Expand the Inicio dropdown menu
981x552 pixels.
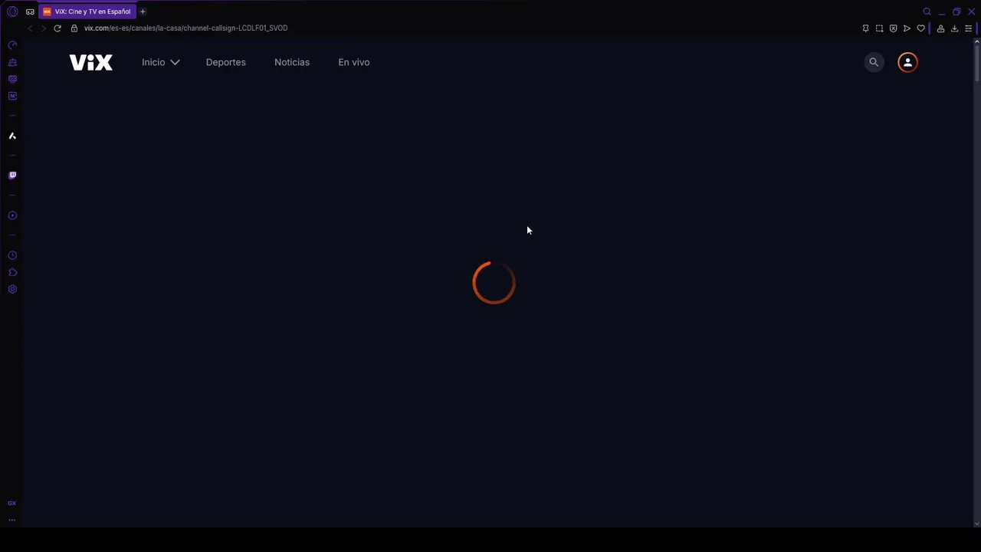[160, 62]
